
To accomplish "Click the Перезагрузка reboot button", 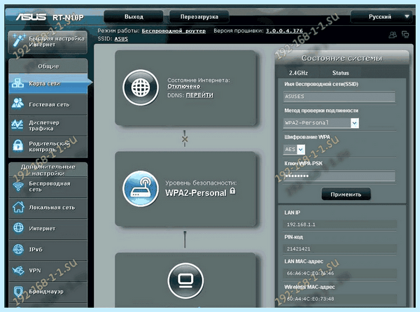I will pos(199,17).
